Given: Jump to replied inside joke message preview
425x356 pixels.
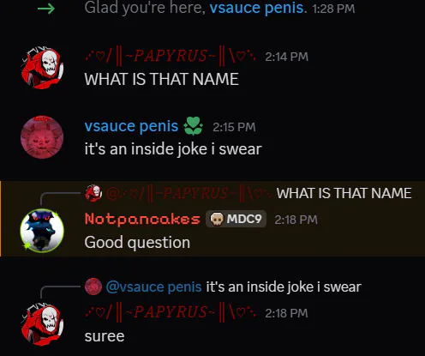Looking at the screenshot, I should [x=284, y=287].
